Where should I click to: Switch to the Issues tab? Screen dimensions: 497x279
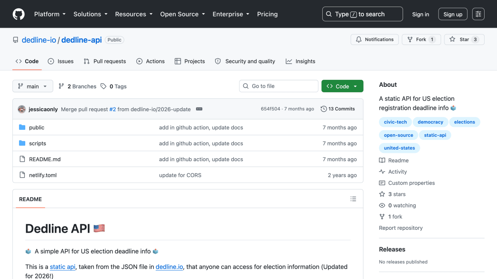pyautogui.click(x=61, y=61)
